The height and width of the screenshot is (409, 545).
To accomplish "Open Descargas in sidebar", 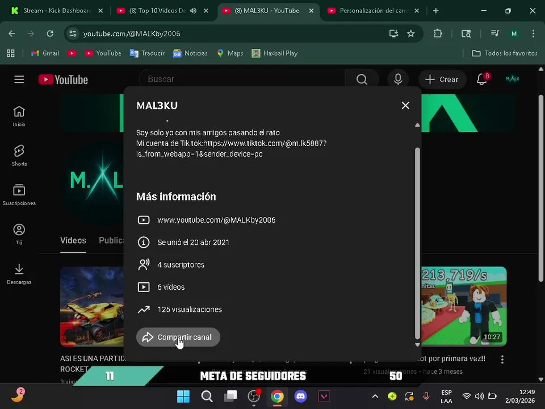I will coord(19,274).
